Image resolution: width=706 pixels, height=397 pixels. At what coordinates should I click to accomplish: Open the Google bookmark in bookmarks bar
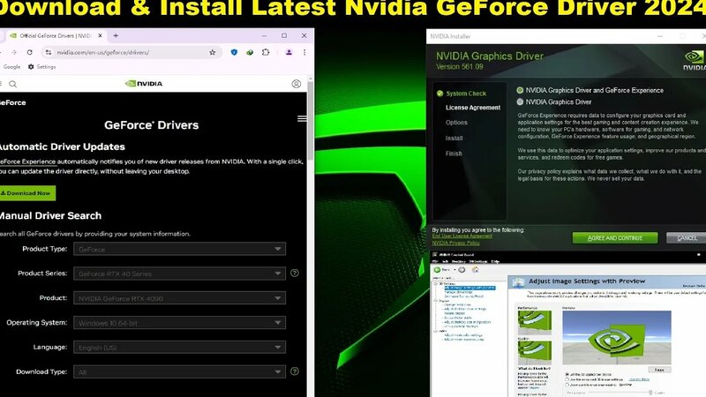pyautogui.click(x=11, y=67)
